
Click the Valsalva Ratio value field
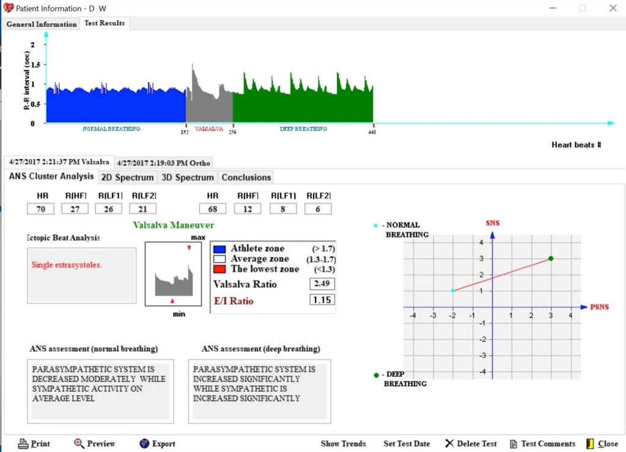coord(322,283)
